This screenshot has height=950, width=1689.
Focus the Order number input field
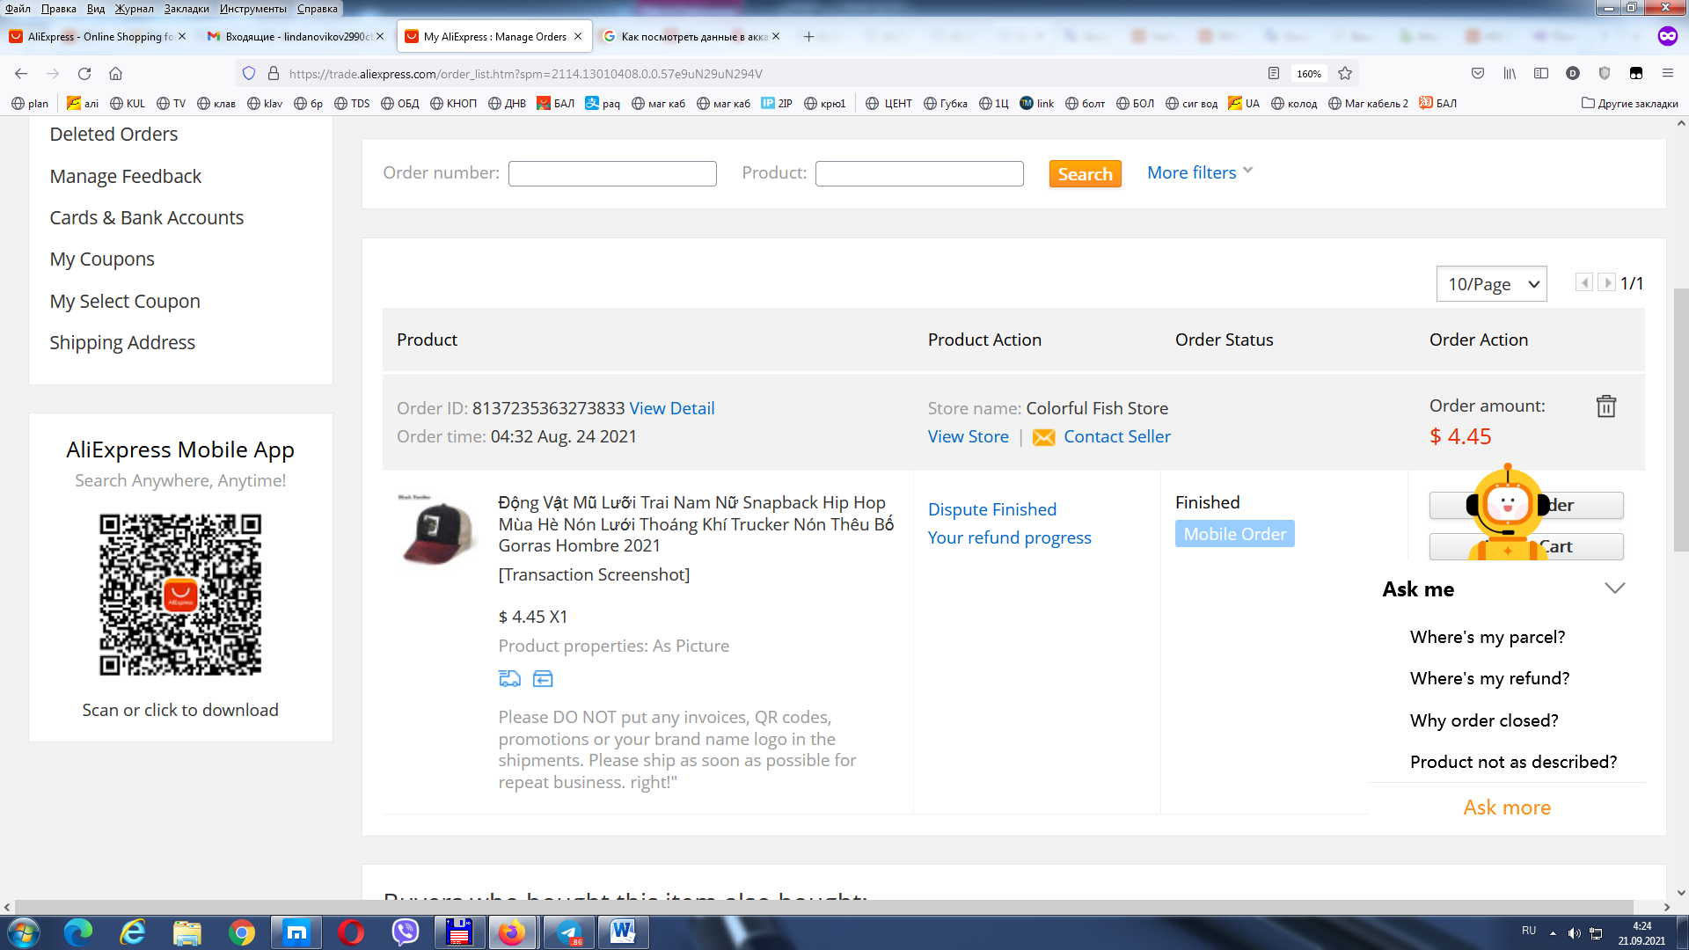point(612,173)
